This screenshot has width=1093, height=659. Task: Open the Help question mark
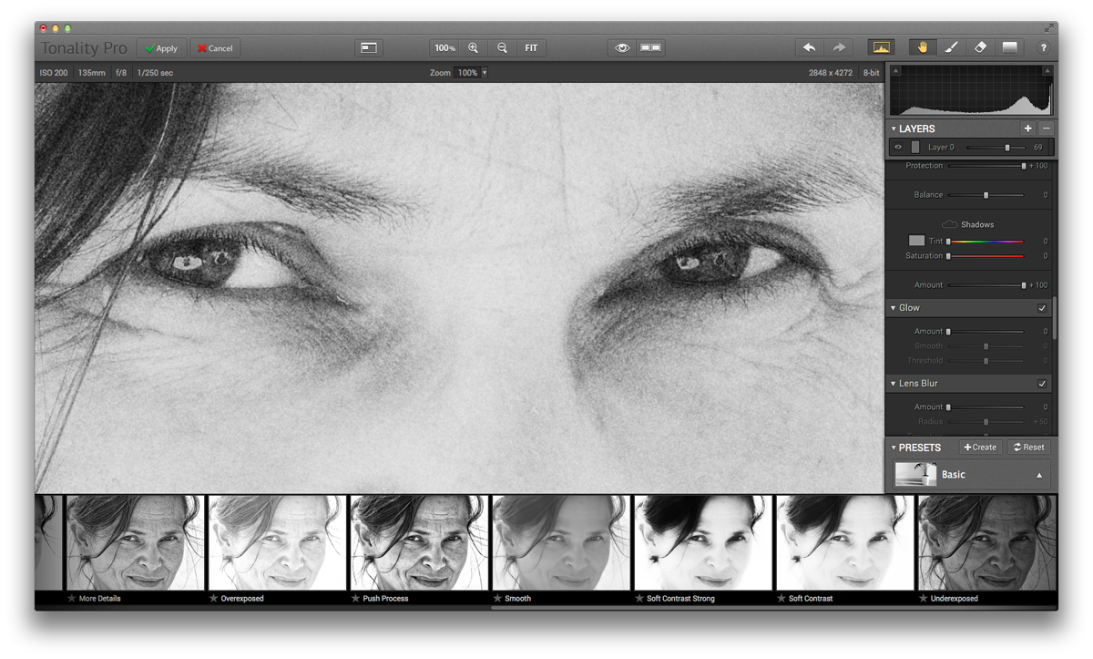pos(1043,47)
